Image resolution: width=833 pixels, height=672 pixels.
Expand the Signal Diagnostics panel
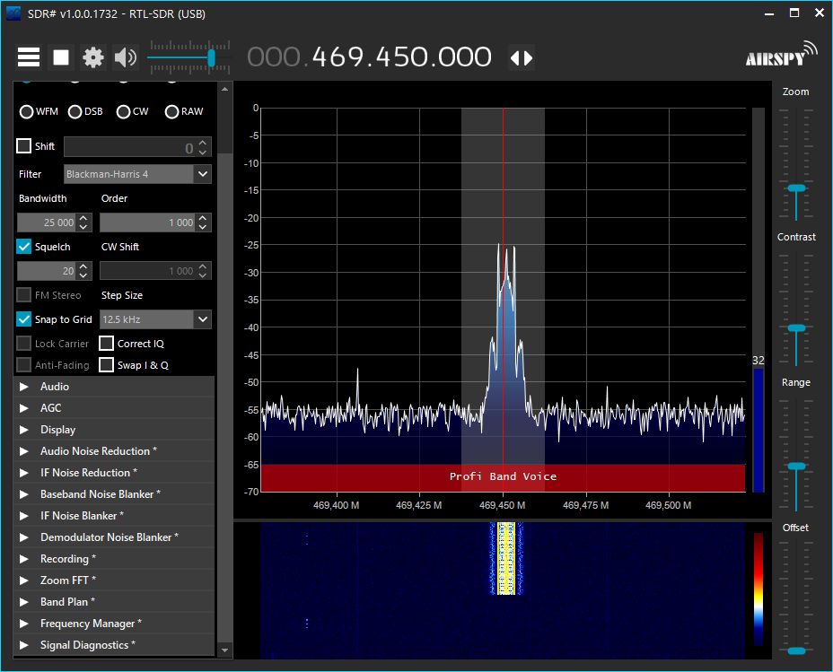tap(114, 645)
